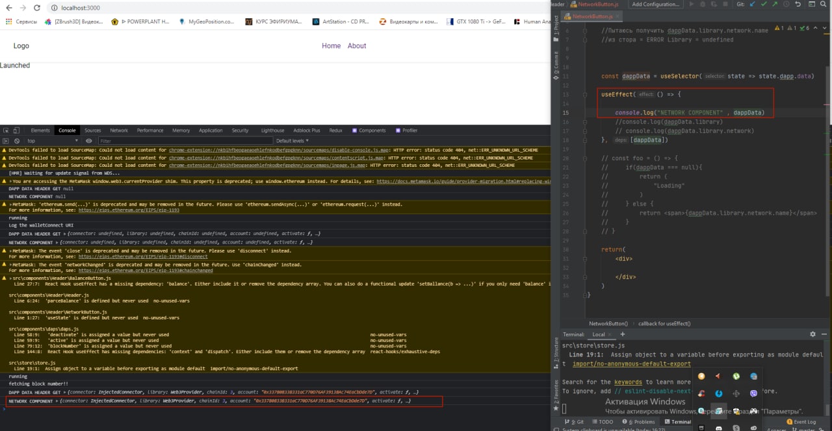Click the IDE search everywhere magnifier
This screenshot has width=832, height=431.
823,4
